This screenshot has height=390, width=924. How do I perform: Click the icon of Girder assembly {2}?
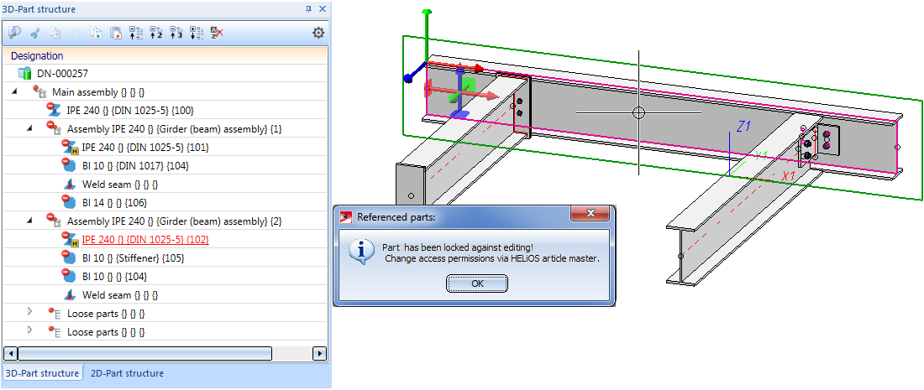coord(55,221)
